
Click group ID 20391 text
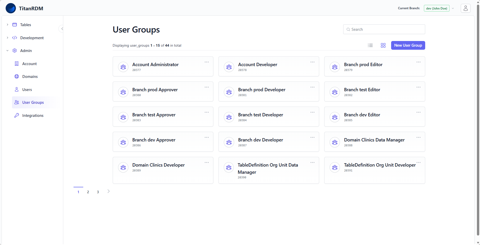348,170
